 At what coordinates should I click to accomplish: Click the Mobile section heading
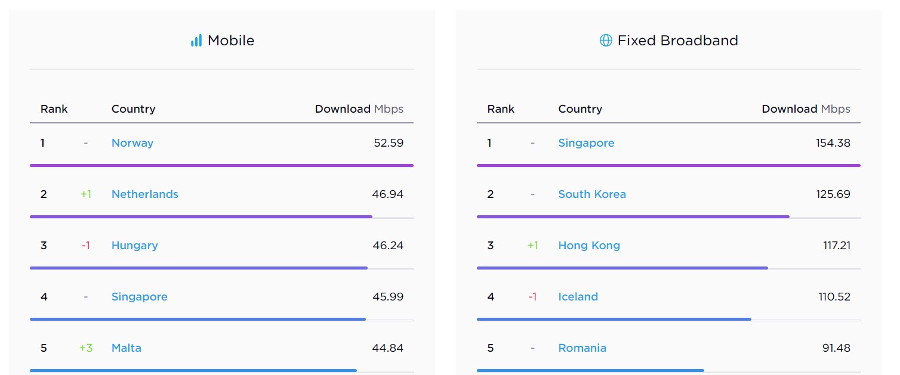point(231,41)
